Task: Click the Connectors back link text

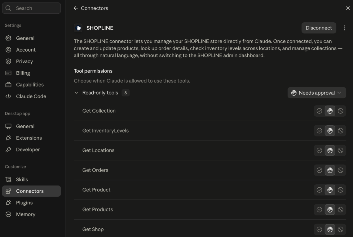Action: click(x=94, y=8)
